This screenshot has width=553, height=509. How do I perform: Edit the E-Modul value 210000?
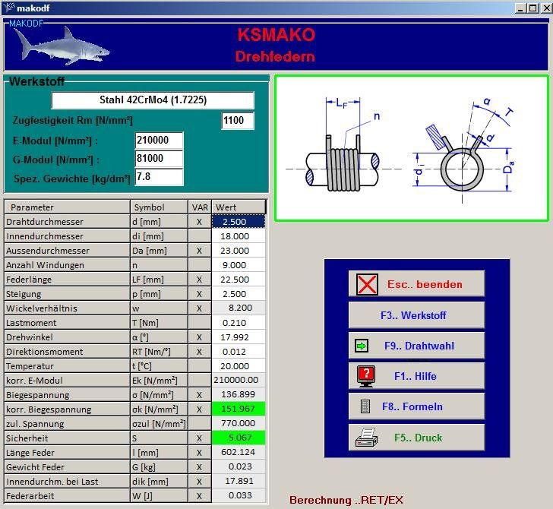click(x=159, y=141)
